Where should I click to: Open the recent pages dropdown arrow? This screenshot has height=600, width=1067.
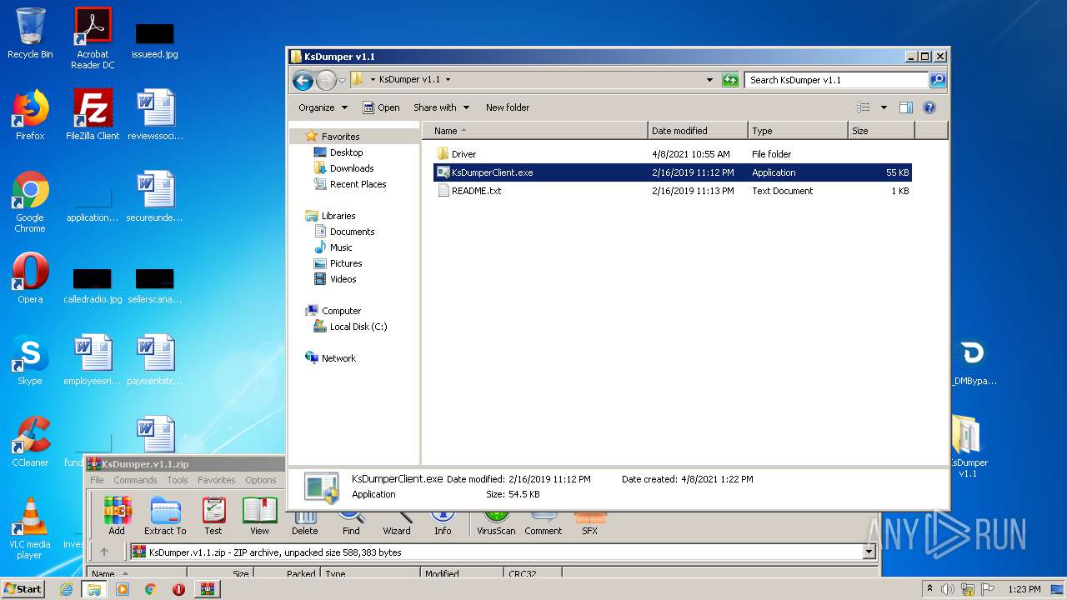tap(342, 81)
